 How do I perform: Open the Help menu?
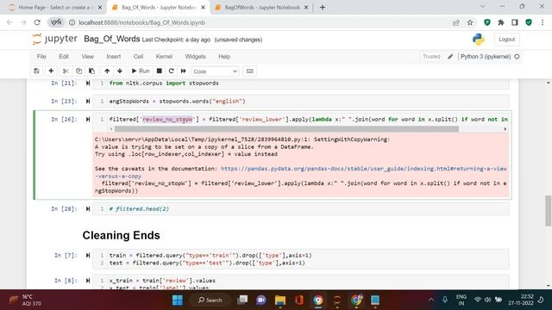(x=224, y=57)
